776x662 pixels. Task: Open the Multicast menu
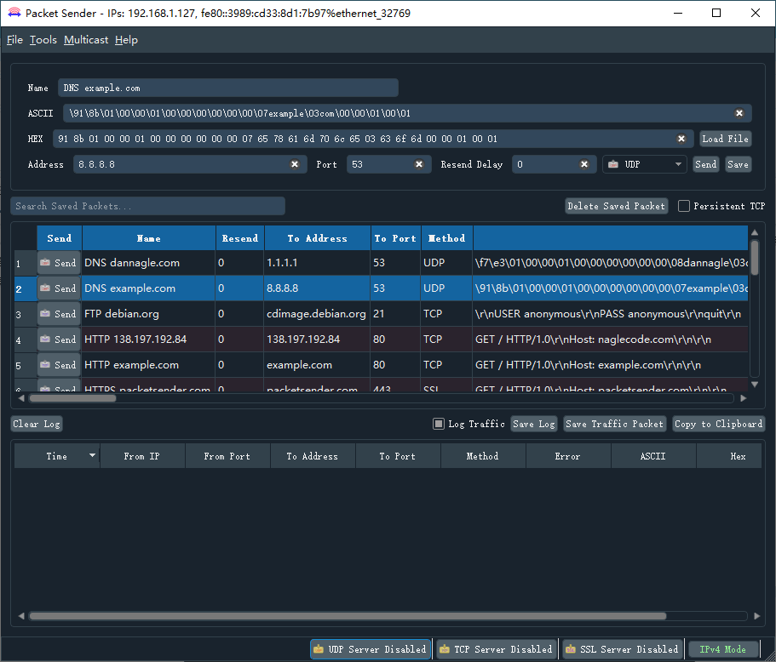click(86, 40)
